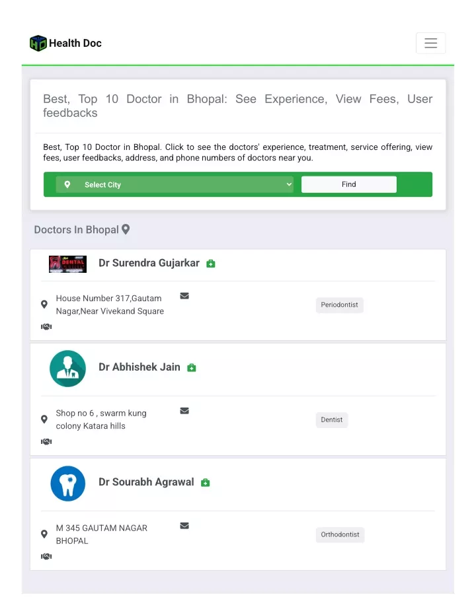Click the Find button
Screen dimensions: 476x615
(x=349, y=184)
